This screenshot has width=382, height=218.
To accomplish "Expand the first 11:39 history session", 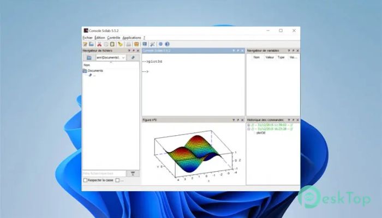I will 249,125.
